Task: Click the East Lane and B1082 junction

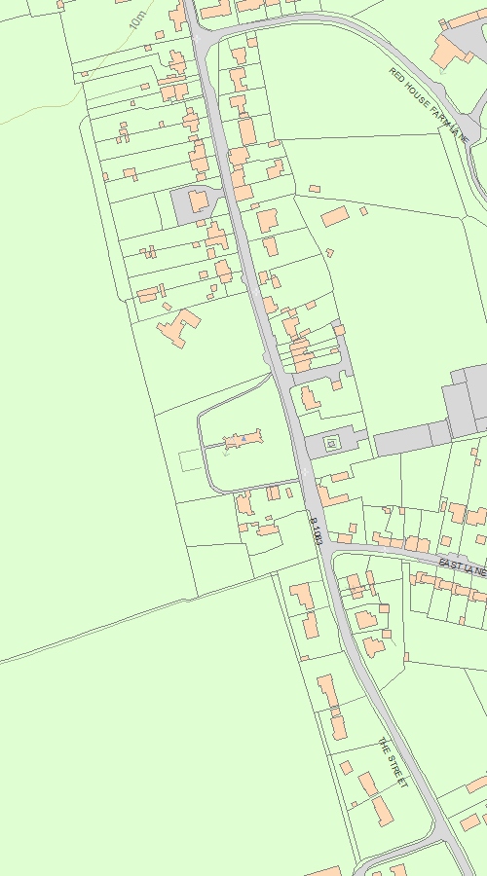Action: (x=329, y=547)
